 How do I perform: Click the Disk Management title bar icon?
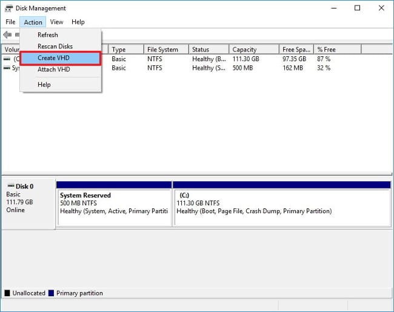pos(8,8)
